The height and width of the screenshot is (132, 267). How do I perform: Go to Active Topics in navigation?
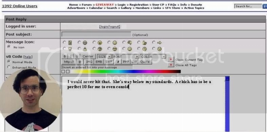pos(194,8)
